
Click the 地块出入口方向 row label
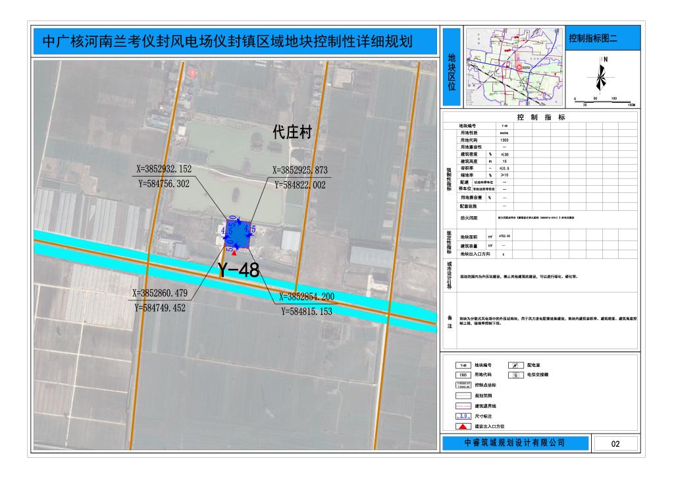pos(475,254)
